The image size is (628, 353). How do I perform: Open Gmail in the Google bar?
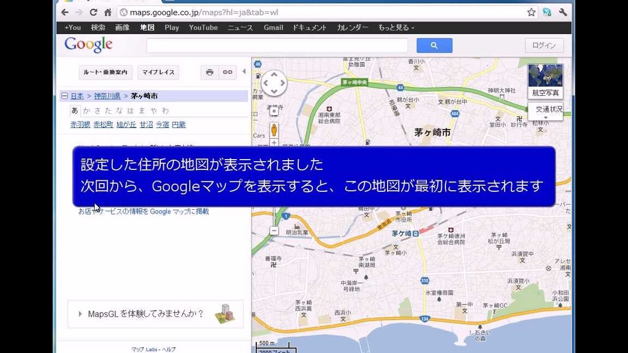click(273, 28)
